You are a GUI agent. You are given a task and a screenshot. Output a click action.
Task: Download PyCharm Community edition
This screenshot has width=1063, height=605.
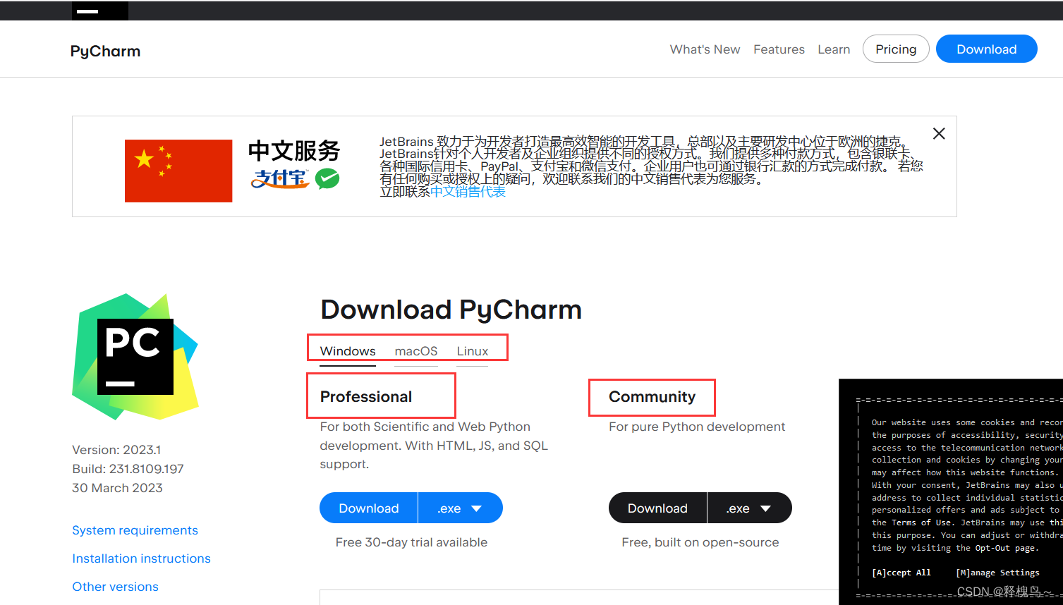point(657,508)
